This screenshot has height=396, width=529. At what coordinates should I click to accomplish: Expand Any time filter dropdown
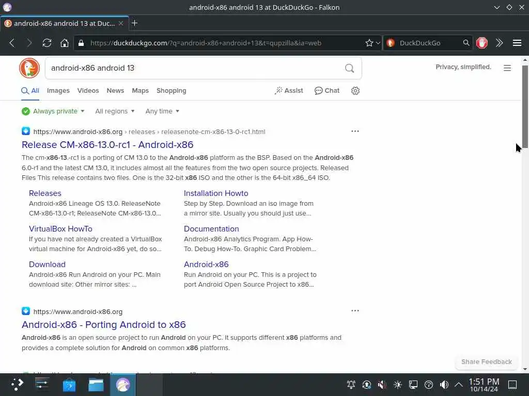coord(162,111)
